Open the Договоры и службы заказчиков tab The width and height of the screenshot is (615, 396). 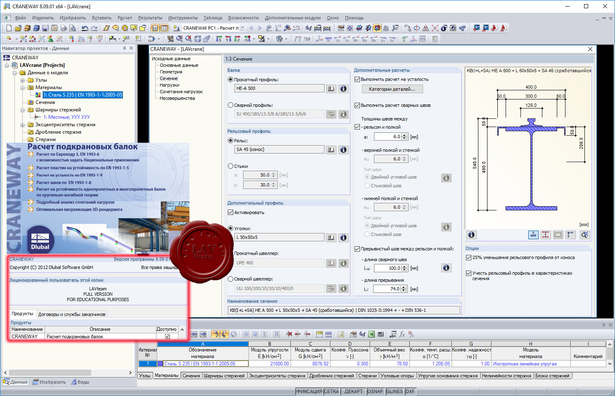72,314
